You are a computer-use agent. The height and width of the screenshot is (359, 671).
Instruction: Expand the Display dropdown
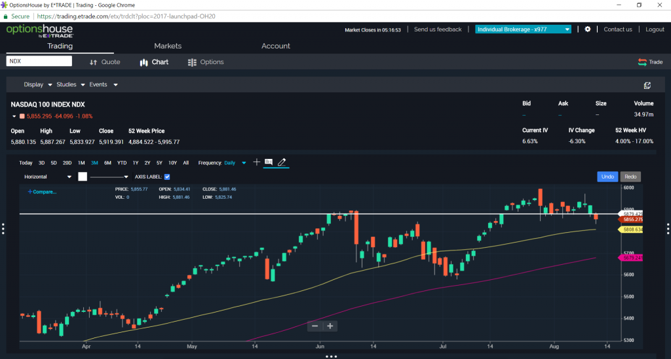(x=37, y=84)
